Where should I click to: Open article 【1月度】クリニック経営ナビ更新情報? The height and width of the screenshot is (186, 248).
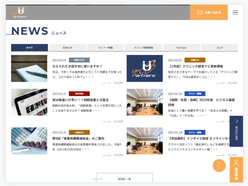(x=196, y=66)
